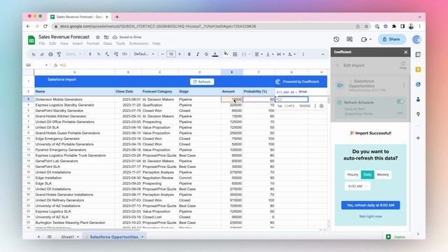Open the zoom level dropdown
Viewport: 448px width, 252px height.
point(73,55)
